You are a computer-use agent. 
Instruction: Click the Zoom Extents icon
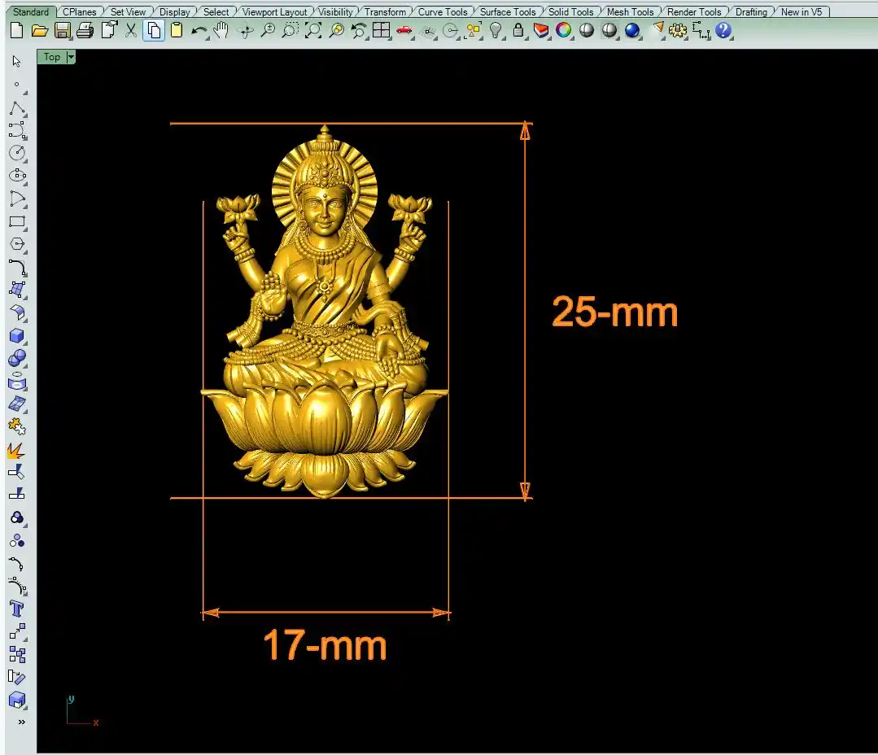pos(313,31)
